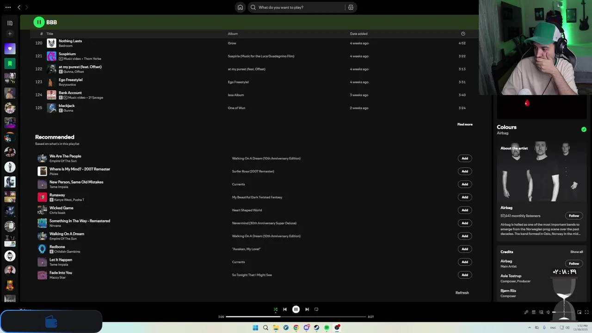Screen dimensions: 592x333
Task: Follow Airbag in the About the artist card
Action: click(x=574, y=216)
